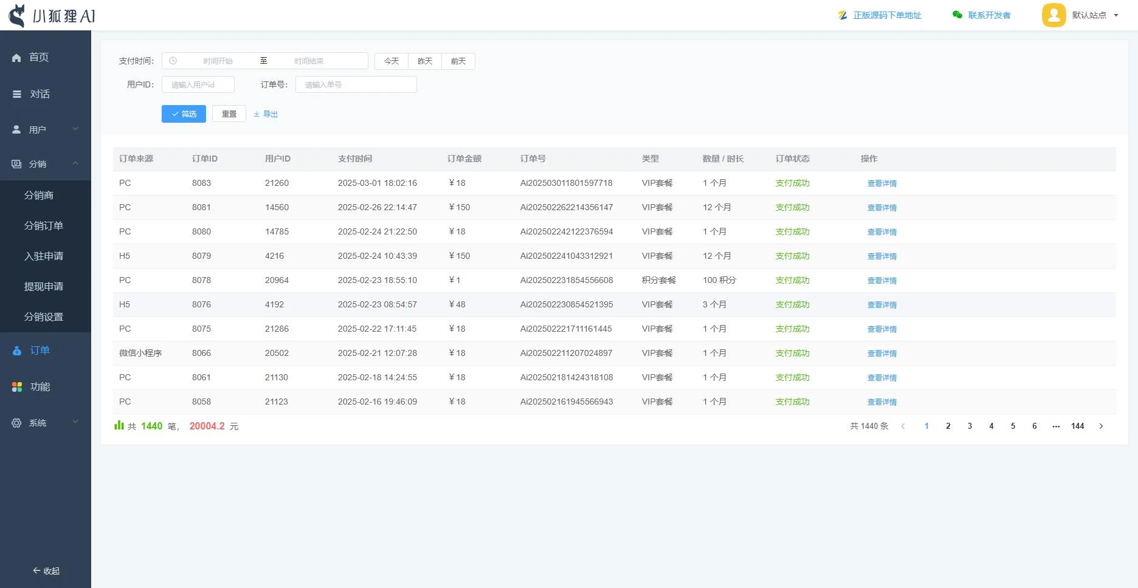
Task: Click the 收起 collapse arrow at bottom
Action: 36,571
